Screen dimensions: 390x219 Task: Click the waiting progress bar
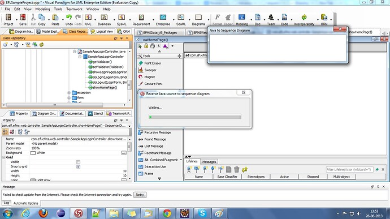tap(195, 117)
